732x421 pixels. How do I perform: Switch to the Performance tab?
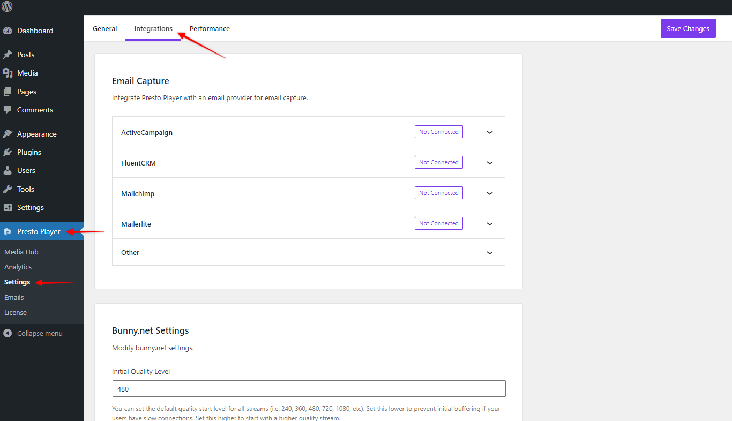210,29
